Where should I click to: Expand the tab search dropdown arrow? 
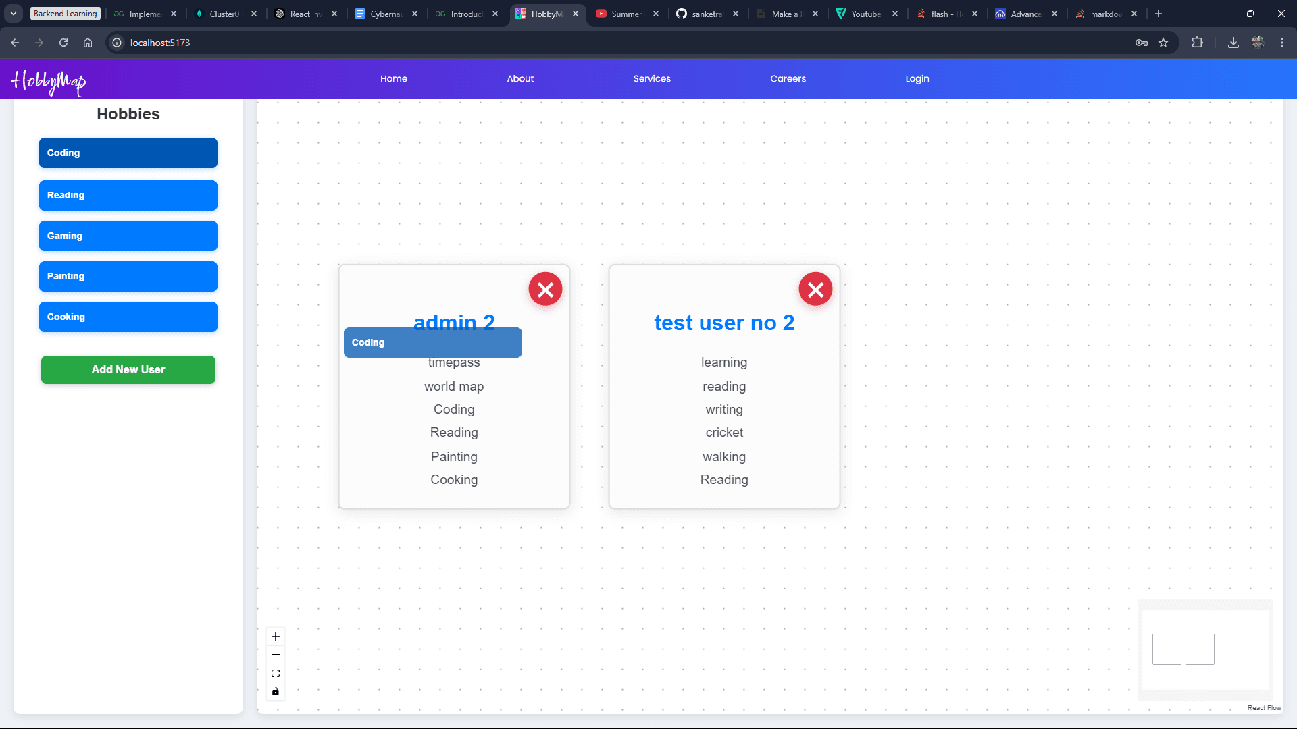(x=14, y=13)
